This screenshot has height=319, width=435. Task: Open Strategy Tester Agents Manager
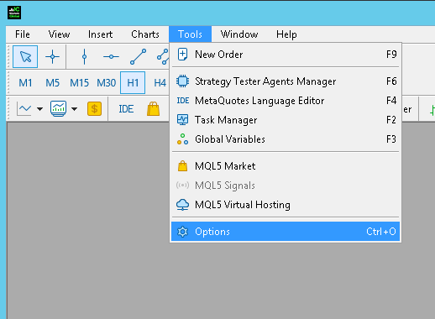pyautogui.click(x=286, y=81)
